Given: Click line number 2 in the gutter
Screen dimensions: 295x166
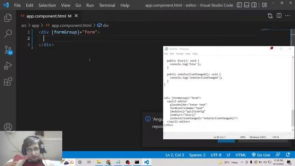Looking at the screenshot, I should pos(29,39).
